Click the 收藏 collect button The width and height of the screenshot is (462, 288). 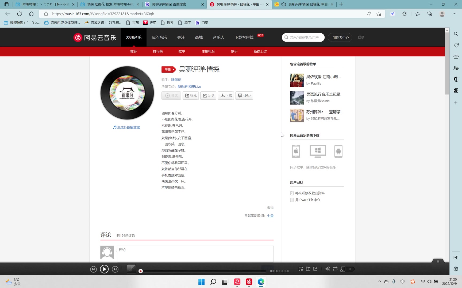(x=191, y=95)
